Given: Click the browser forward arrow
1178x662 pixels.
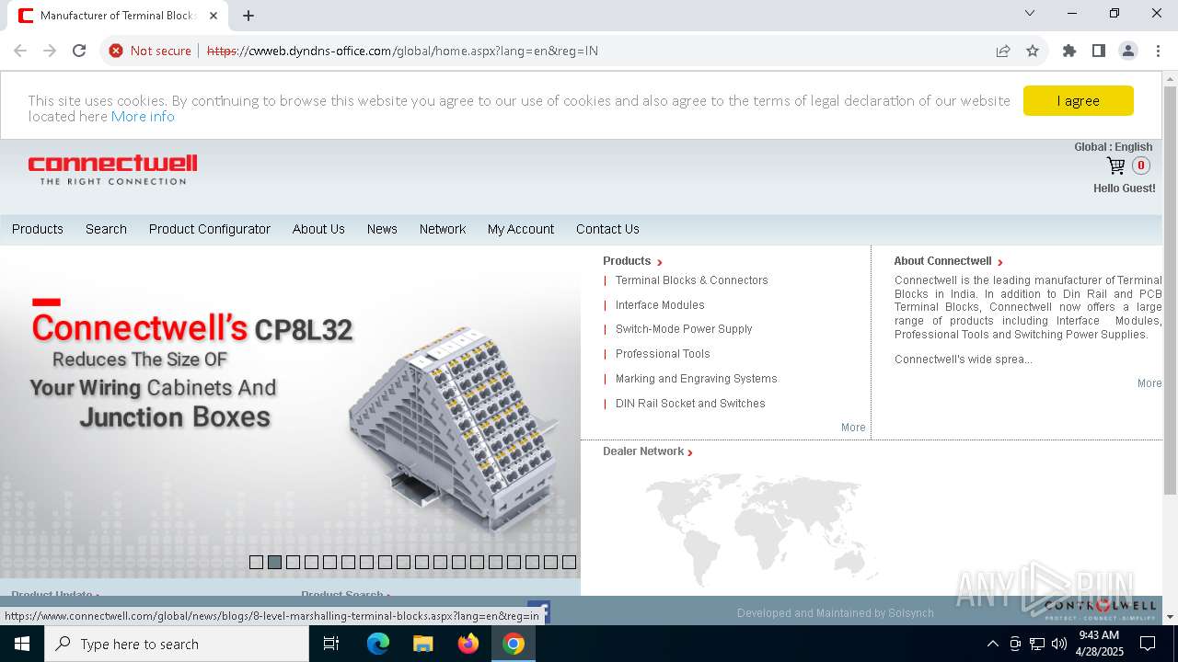Looking at the screenshot, I should pos(50,51).
